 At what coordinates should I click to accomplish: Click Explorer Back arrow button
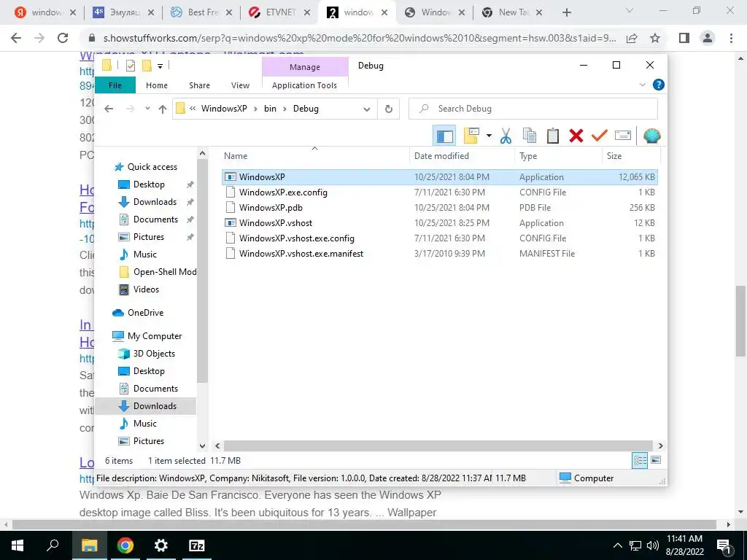109,109
